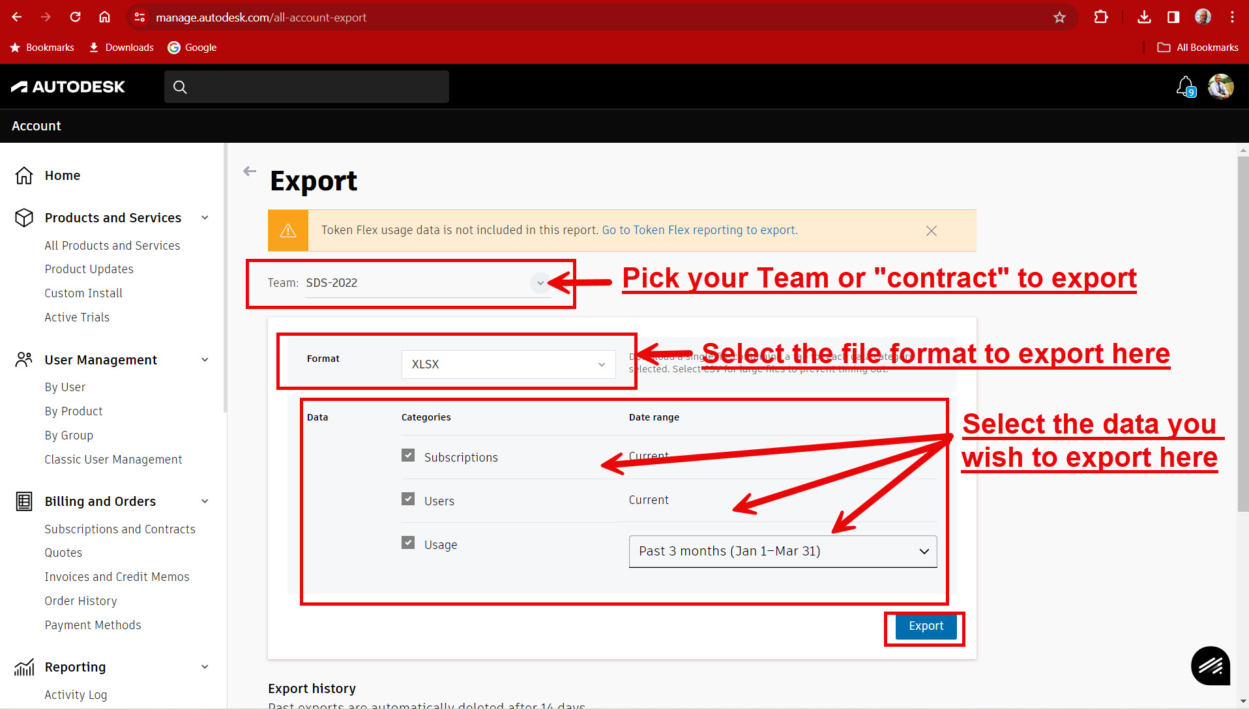Follow Go to Token Flex reporting link
The image size is (1249, 710).
(x=699, y=230)
